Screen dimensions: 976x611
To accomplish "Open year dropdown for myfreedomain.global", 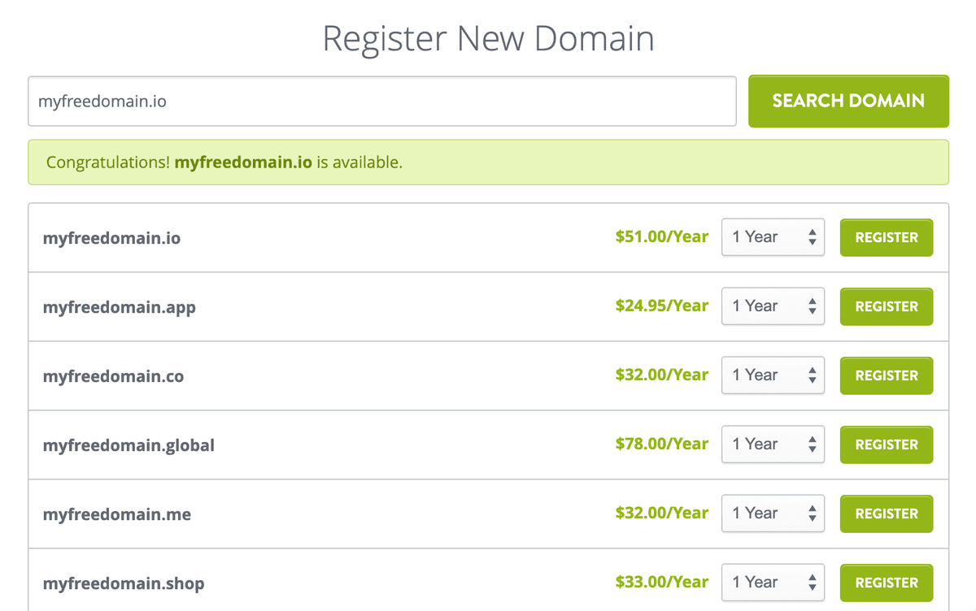I will point(773,444).
